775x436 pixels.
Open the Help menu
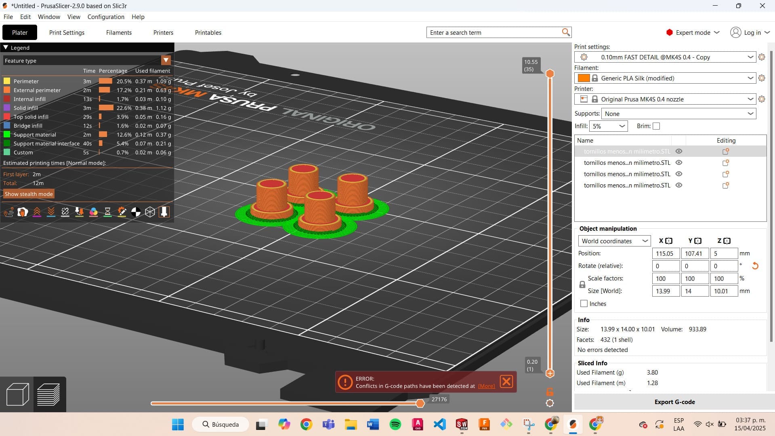[x=138, y=17]
